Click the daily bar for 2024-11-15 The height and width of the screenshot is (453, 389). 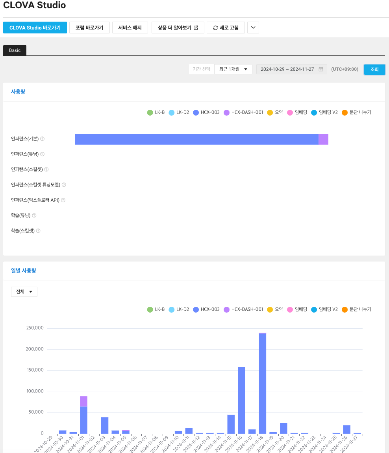[231, 424]
